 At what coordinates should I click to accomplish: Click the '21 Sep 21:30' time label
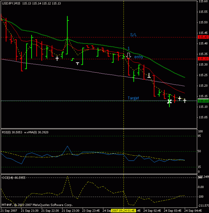30,211
